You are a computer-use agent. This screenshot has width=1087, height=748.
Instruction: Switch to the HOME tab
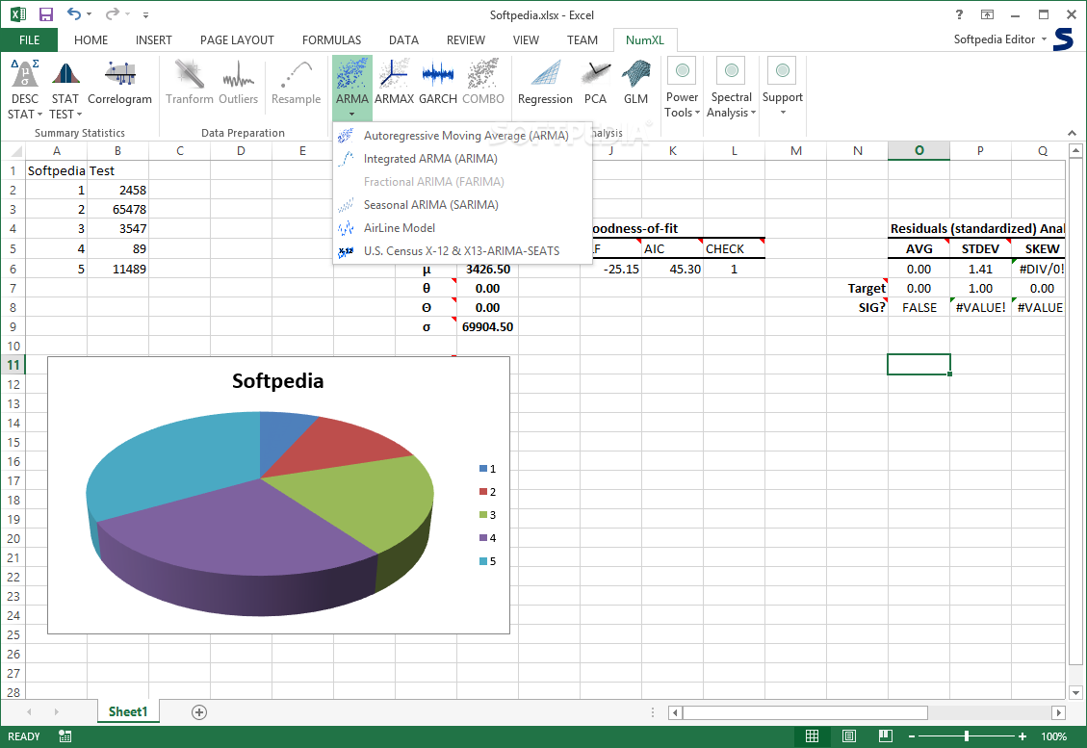pyautogui.click(x=91, y=40)
